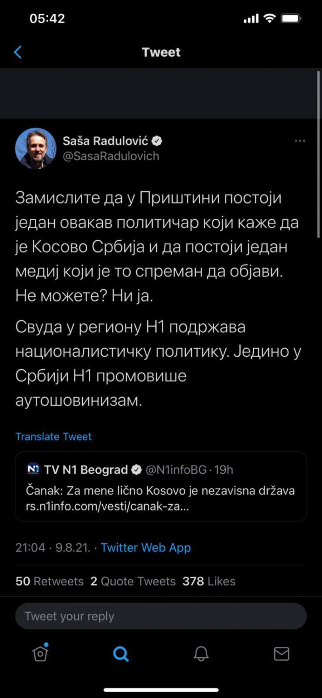Click the vertical scrollbar on the right

(318, 154)
